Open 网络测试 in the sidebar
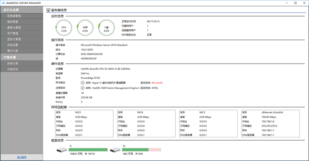The height and width of the screenshot is (161, 309). [22, 69]
